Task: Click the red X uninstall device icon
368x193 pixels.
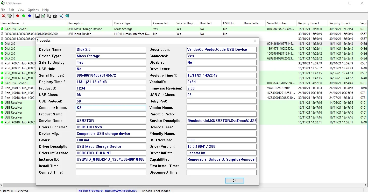Action: point(3,16)
